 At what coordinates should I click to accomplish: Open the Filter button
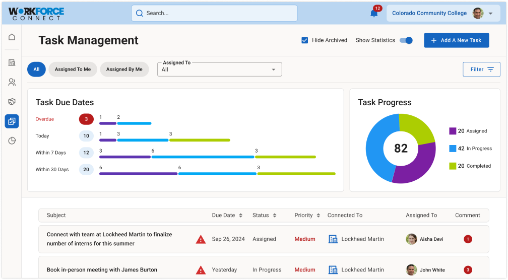pos(481,69)
